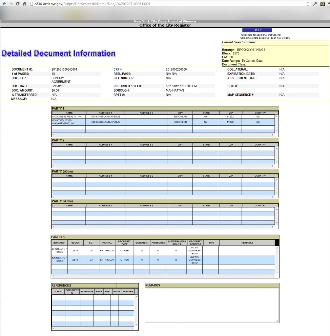Click inside the REMARKS text area
The width and height of the screenshot is (330, 336).
pyautogui.click(x=212, y=305)
